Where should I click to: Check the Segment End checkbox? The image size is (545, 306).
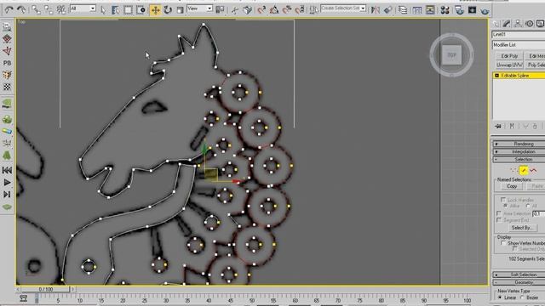click(x=499, y=220)
